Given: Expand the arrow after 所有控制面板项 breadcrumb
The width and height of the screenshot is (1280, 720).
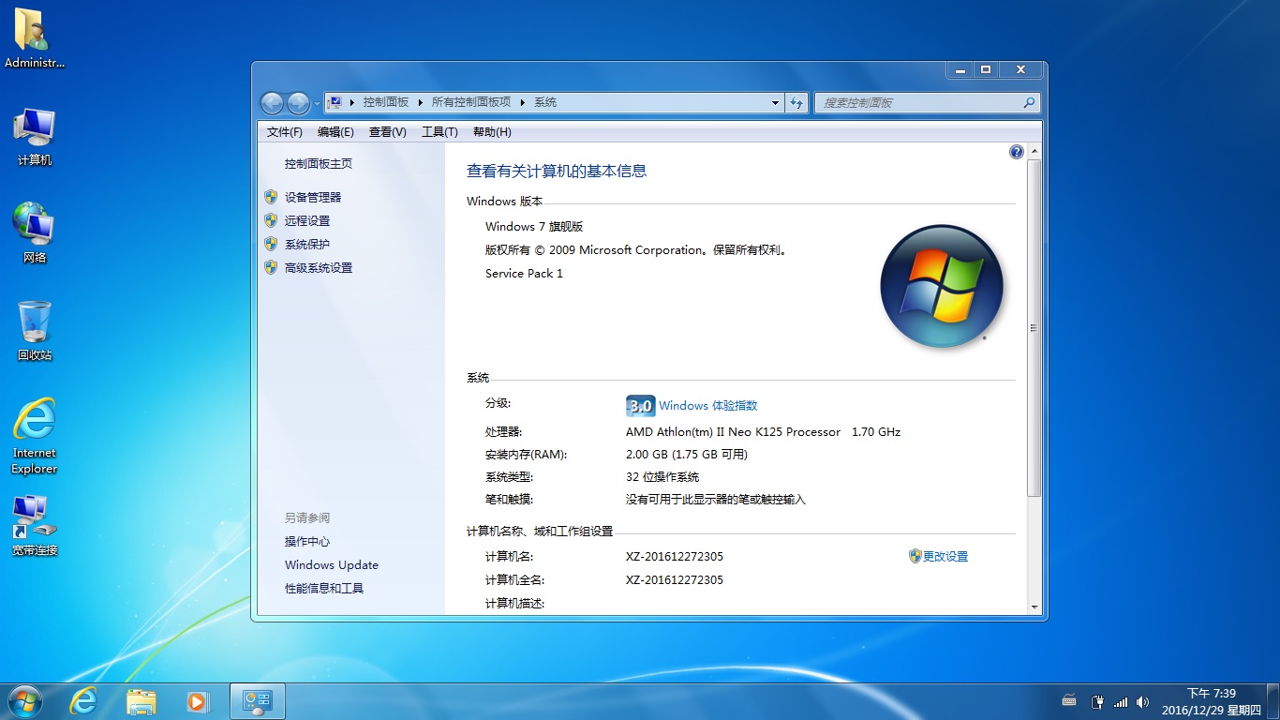Looking at the screenshot, I should (x=522, y=102).
